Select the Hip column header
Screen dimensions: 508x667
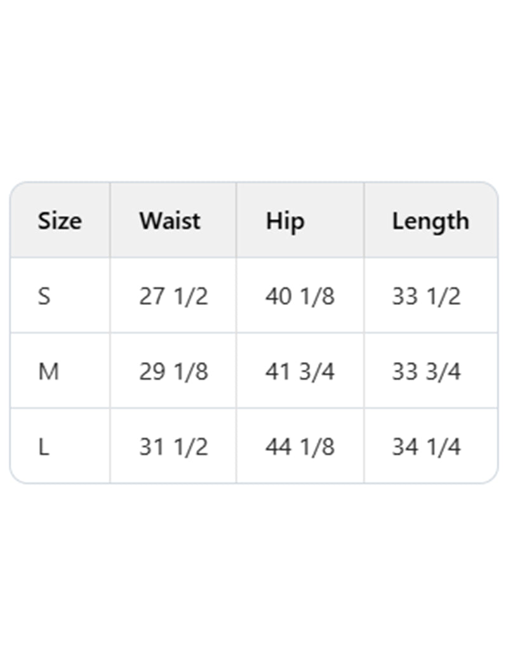(285, 221)
